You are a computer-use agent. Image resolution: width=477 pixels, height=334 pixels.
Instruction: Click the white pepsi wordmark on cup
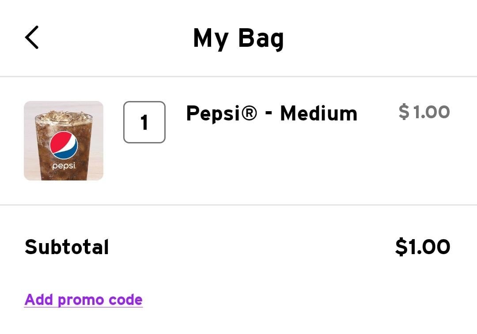(64, 166)
